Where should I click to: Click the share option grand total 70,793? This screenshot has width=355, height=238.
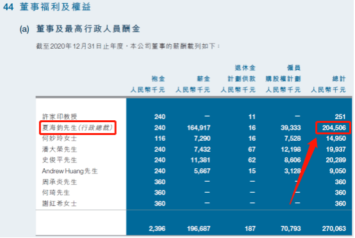pyautogui.click(x=291, y=228)
